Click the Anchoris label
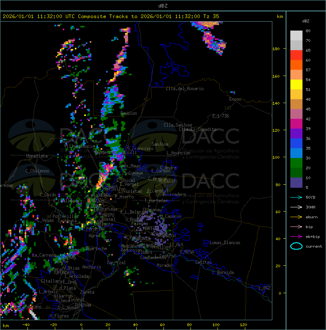Screen dimensions: 326x330 point(92,267)
